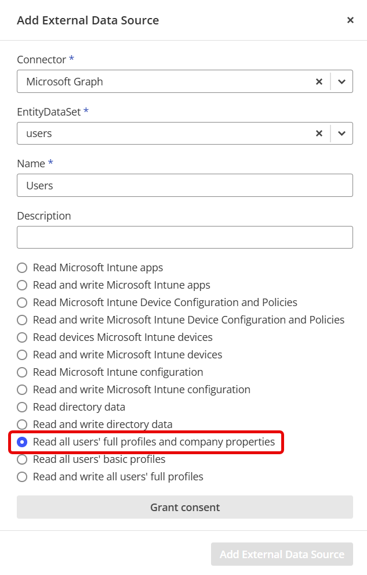Select Read devices Microsoft Intune devices

(22, 337)
